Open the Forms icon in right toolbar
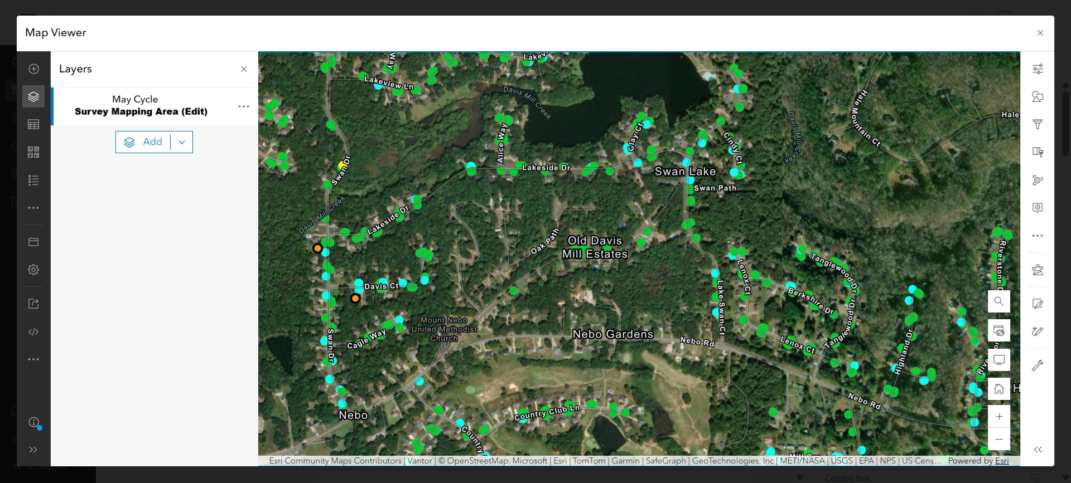This screenshot has width=1071, height=483. pos(1038,270)
